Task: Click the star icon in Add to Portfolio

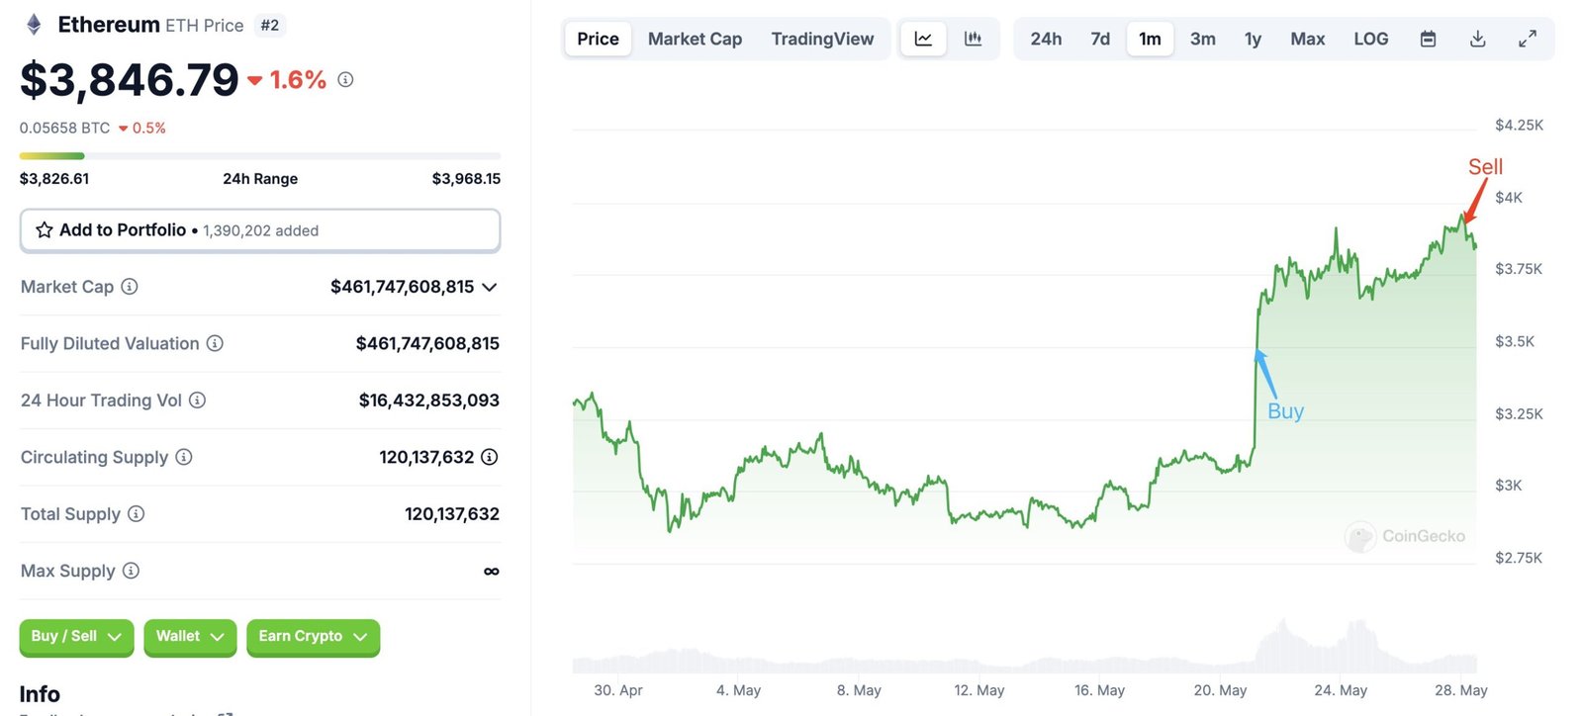Action: (45, 230)
